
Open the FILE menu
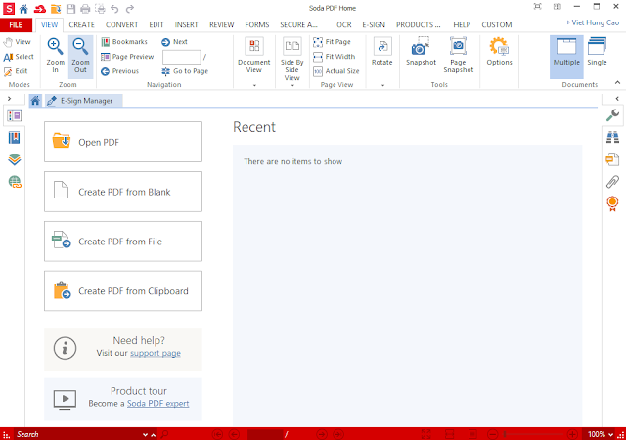click(x=16, y=24)
